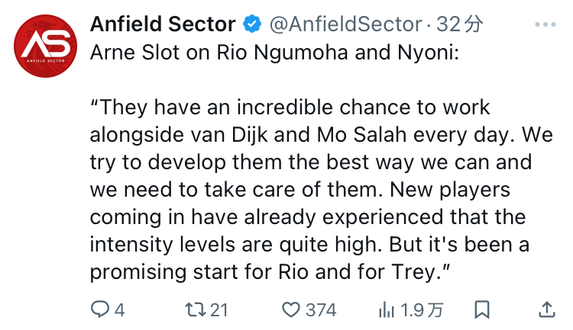The image size is (573, 330).
Task: Click the reply count 4
Action: (120, 310)
